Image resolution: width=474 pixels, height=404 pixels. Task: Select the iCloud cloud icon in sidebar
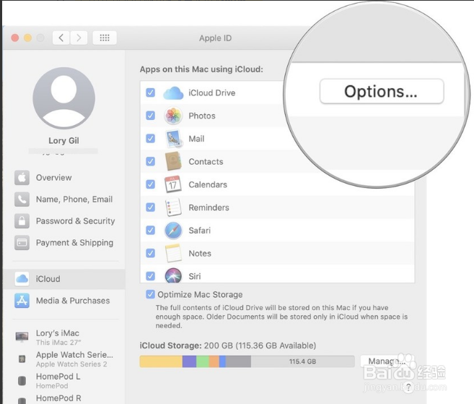pos(22,279)
